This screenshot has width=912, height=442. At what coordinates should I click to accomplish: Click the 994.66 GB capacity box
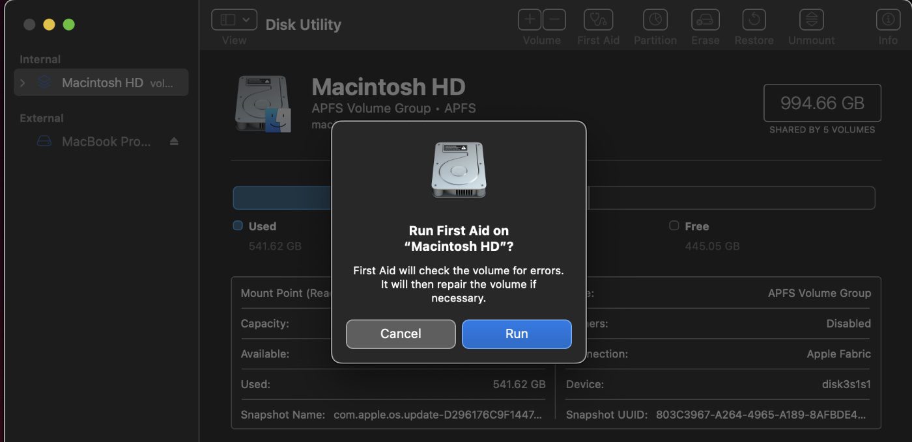pyautogui.click(x=821, y=103)
